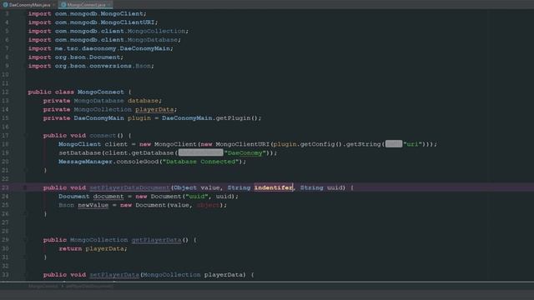Screen dimensions: 534x300
Task: Click the collapsed inlay hint before "DaeConomy"
Action: 200,153
